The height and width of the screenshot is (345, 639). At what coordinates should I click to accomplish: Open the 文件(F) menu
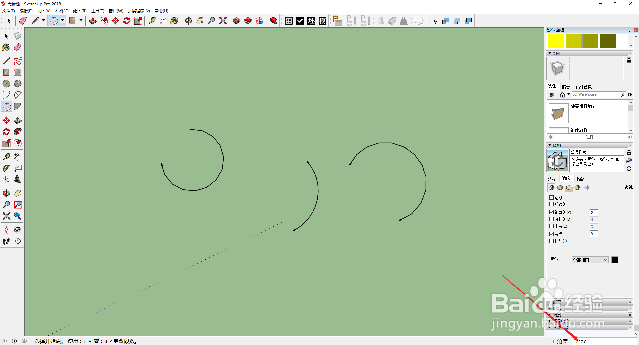[x=9, y=11]
